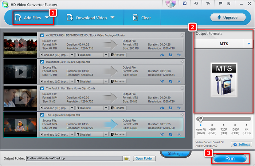Viewport: 255px width, 166px height.
Task: Click scissors cut icon for Fault In Our Stars
Action: coord(162,108)
